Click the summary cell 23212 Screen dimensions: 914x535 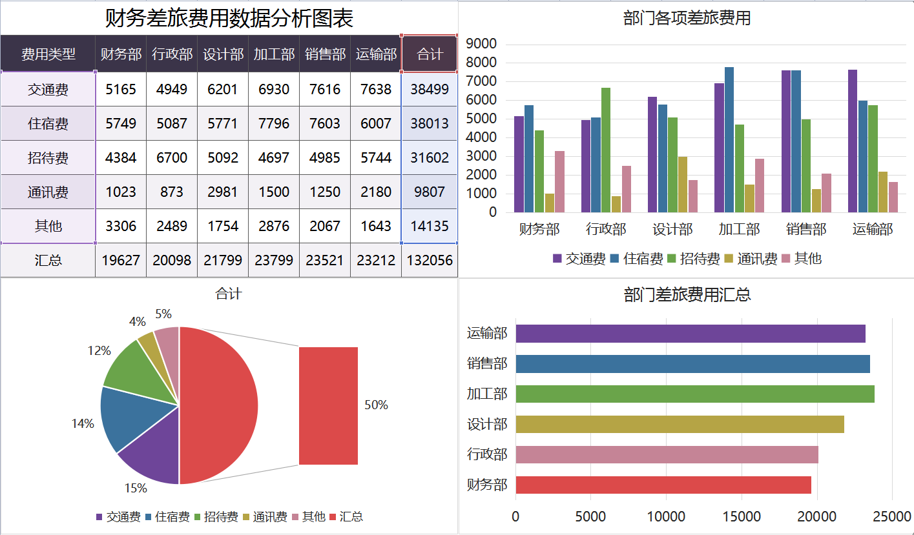coord(376,261)
